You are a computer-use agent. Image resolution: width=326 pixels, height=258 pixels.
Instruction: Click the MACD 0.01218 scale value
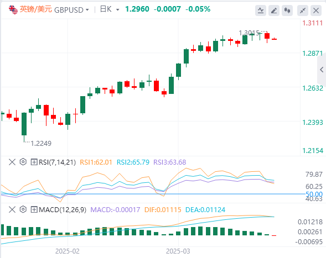(310, 222)
